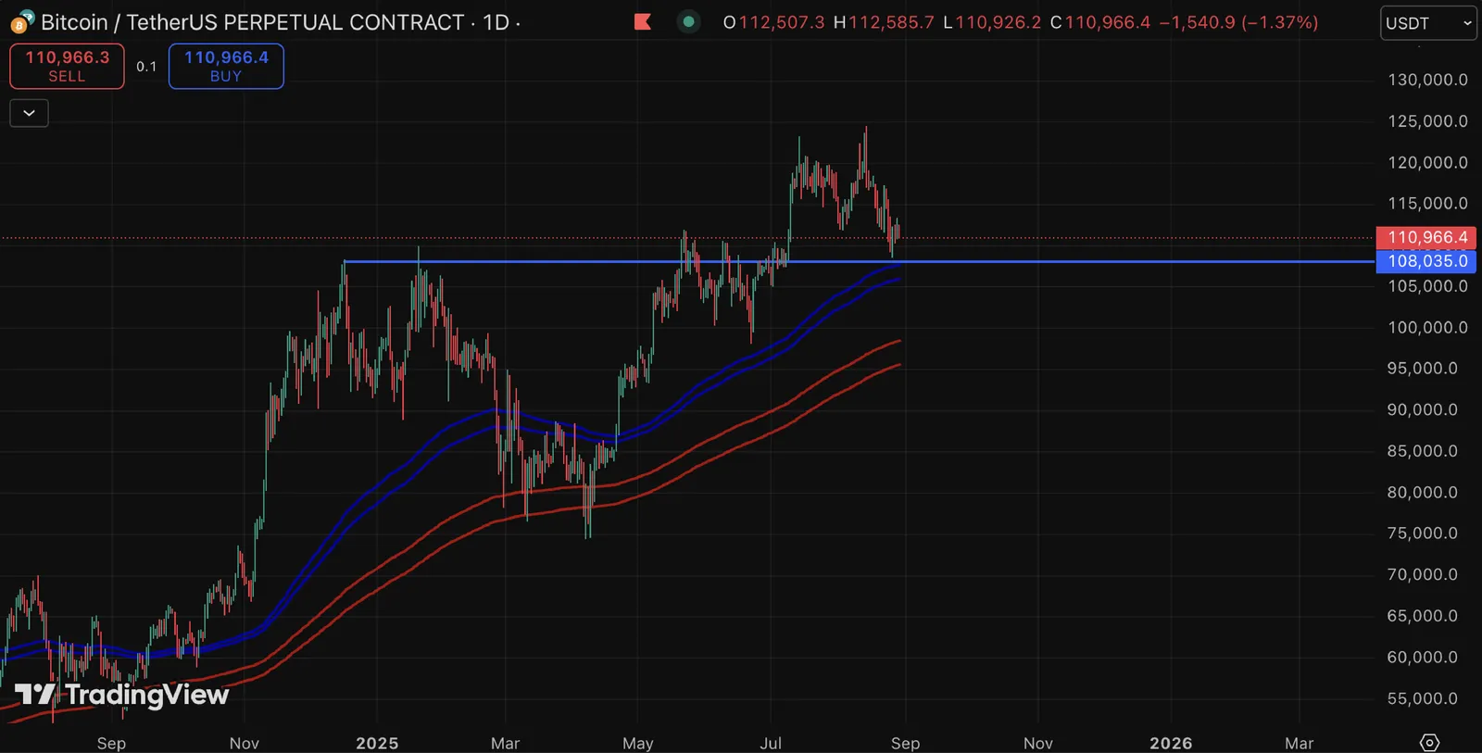Click the Bitcoin/Tether symbol logo icon
1482x753 pixels.
click(21, 21)
